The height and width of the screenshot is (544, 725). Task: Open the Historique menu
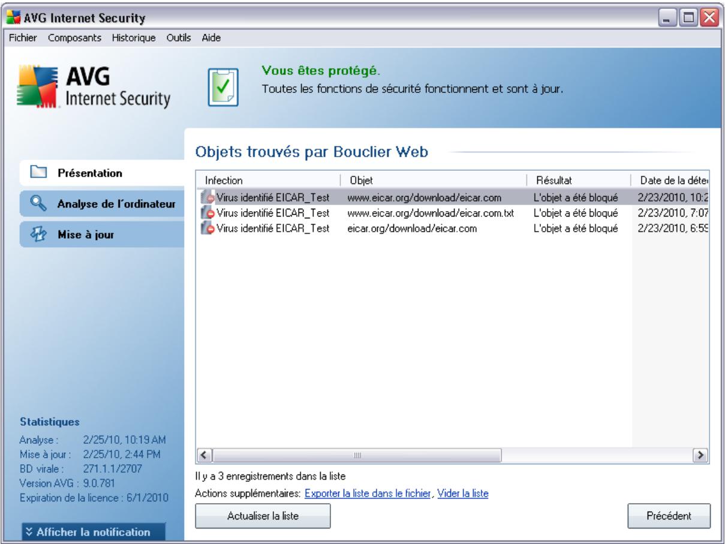[134, 38]
